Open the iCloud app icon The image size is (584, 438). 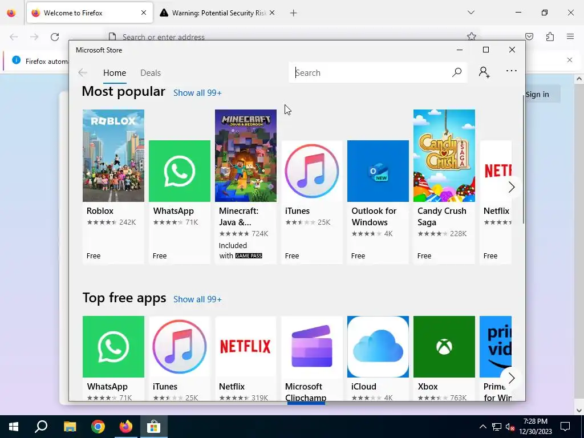point(378,347)
